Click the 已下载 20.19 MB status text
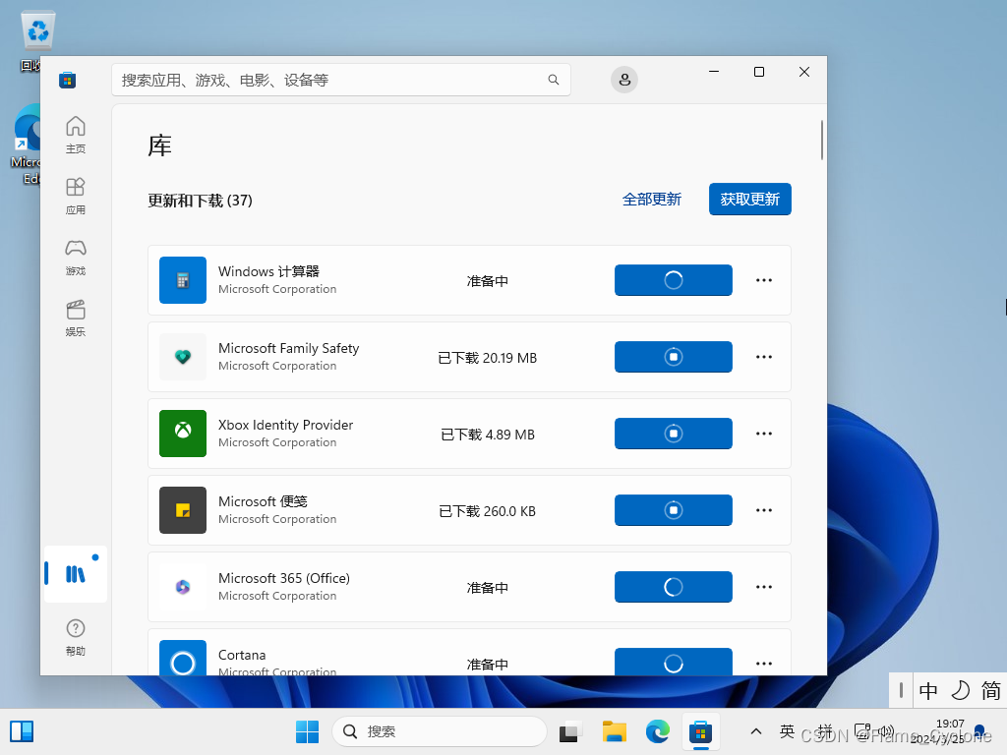Viewport: 1007px width, 755px height. [488, 358]
